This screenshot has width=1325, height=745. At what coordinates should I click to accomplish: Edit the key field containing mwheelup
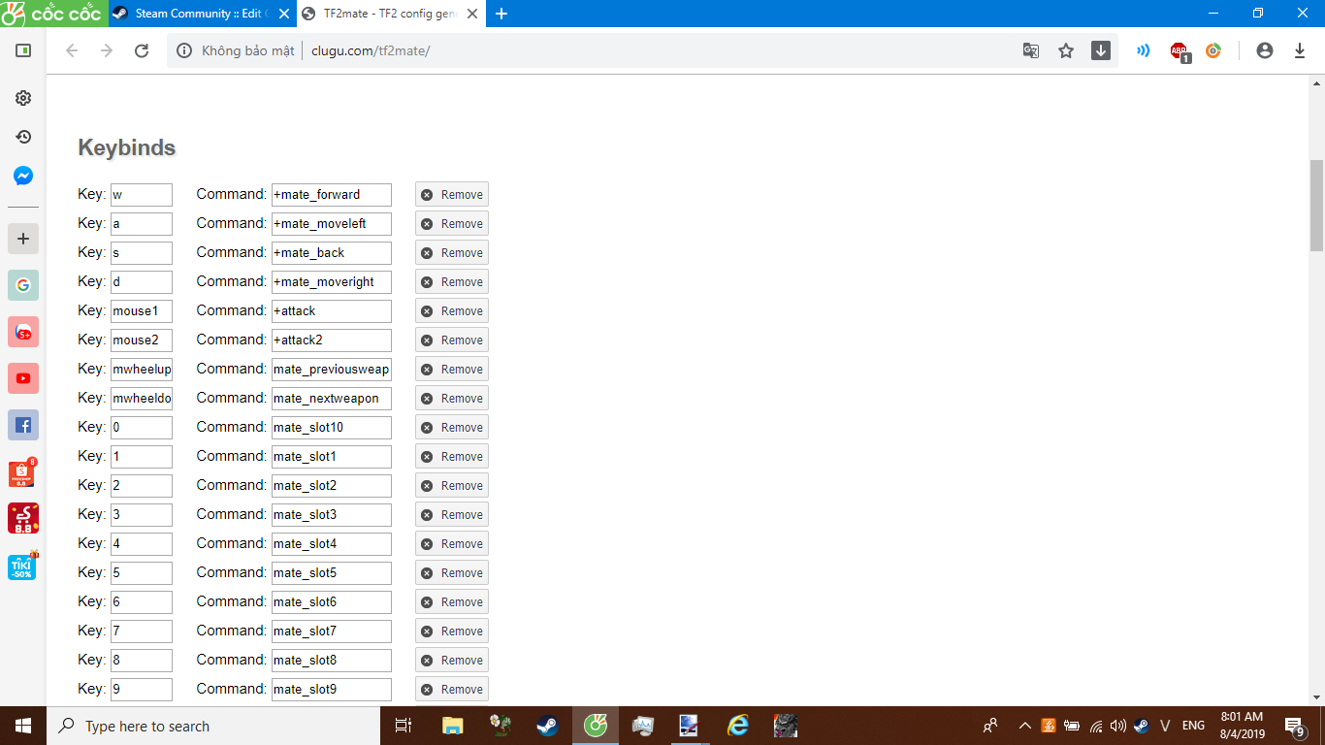[142, 370]
